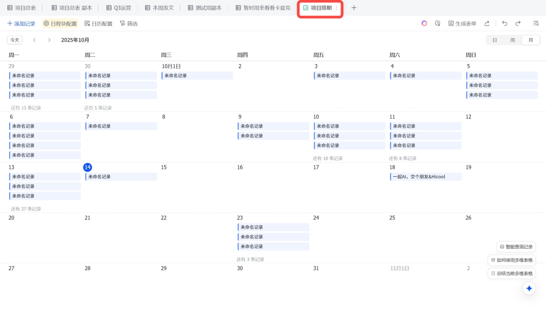Click 添加记录 to add a record
This screenshot has width=546, height=312.
pyautogui.click(x=21, y=23)
